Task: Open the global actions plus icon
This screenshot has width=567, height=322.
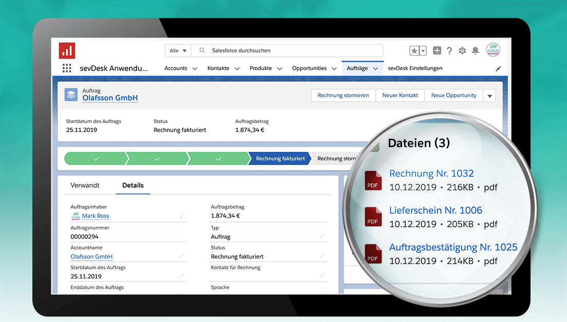Action: (x=437, y=50)
